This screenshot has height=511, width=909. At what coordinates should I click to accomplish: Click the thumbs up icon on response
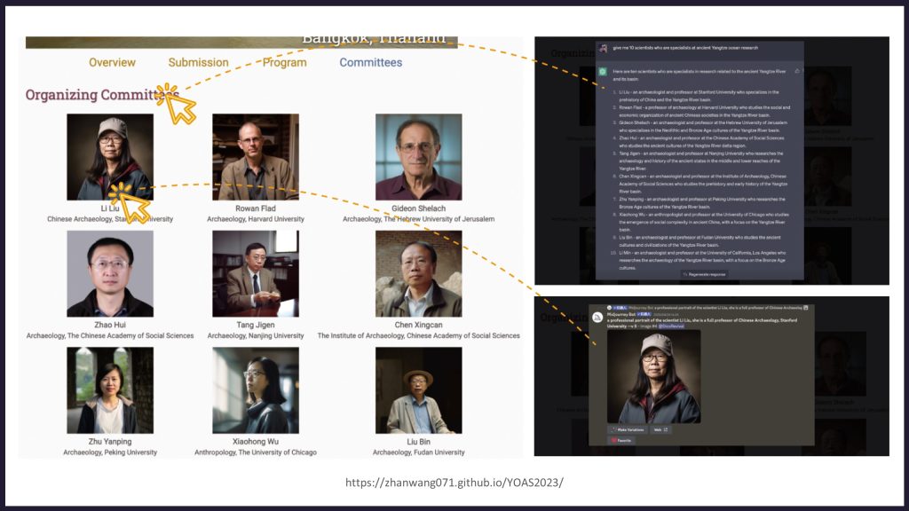point(797,71)
